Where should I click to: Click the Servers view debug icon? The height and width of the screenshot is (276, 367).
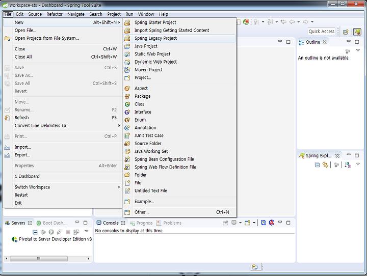point(43,232)
